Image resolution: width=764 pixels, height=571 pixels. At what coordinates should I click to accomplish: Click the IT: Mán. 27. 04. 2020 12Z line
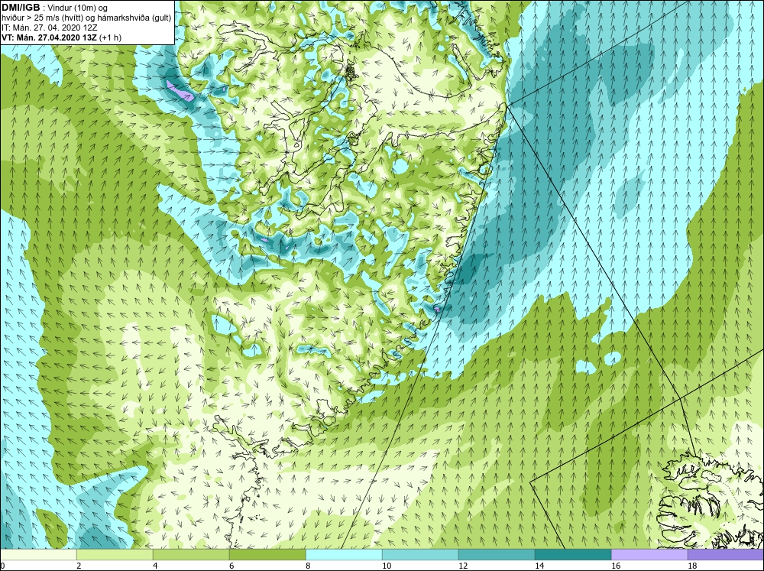tap(49, 28)
